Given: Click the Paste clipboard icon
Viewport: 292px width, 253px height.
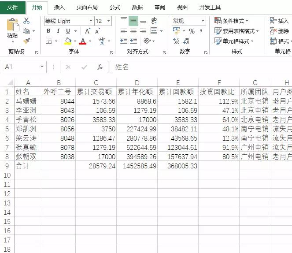Looking at the screenshot, I should [13, 25].
